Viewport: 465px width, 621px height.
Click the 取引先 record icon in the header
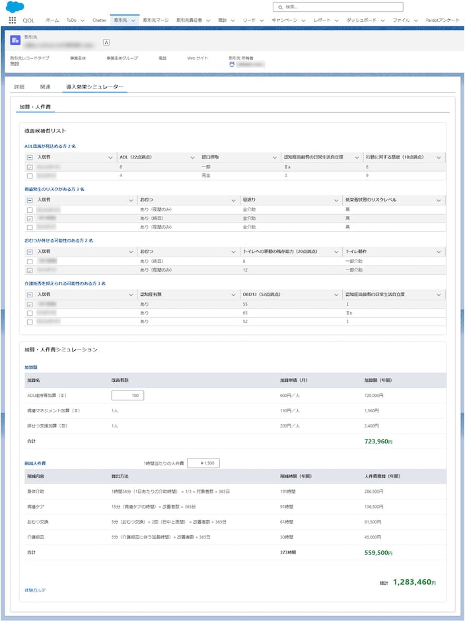click(15, 40)
